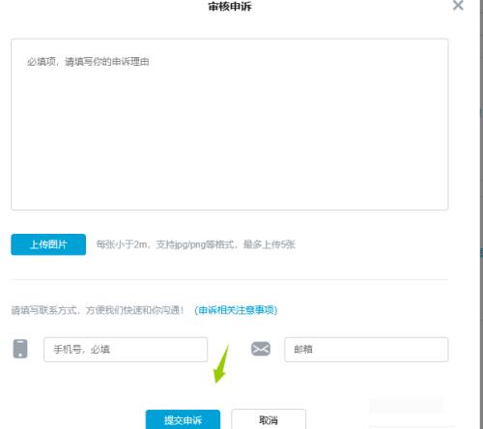The image size is (483, 429).
Task: Open the 申诉相关注意事项 link
Action: point(236,310)
